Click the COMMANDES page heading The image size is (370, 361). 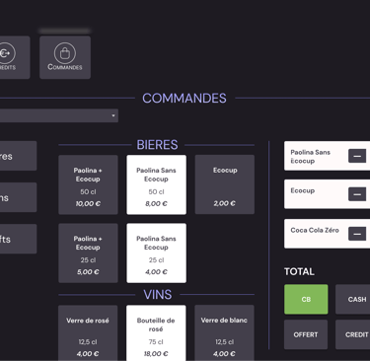click(x=185, y=98)
